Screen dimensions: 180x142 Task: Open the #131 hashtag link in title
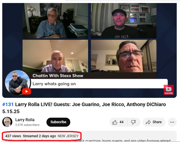(8, 104)
